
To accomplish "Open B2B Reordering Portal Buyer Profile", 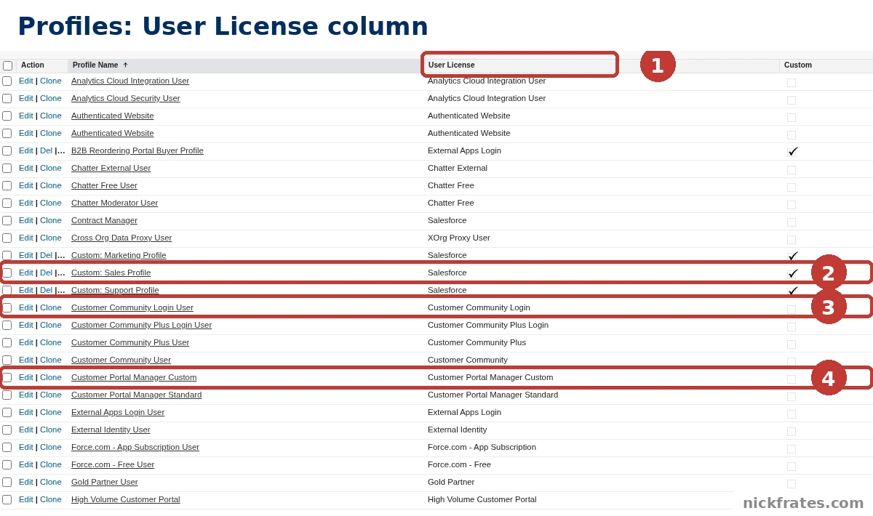I will point(137,150).
